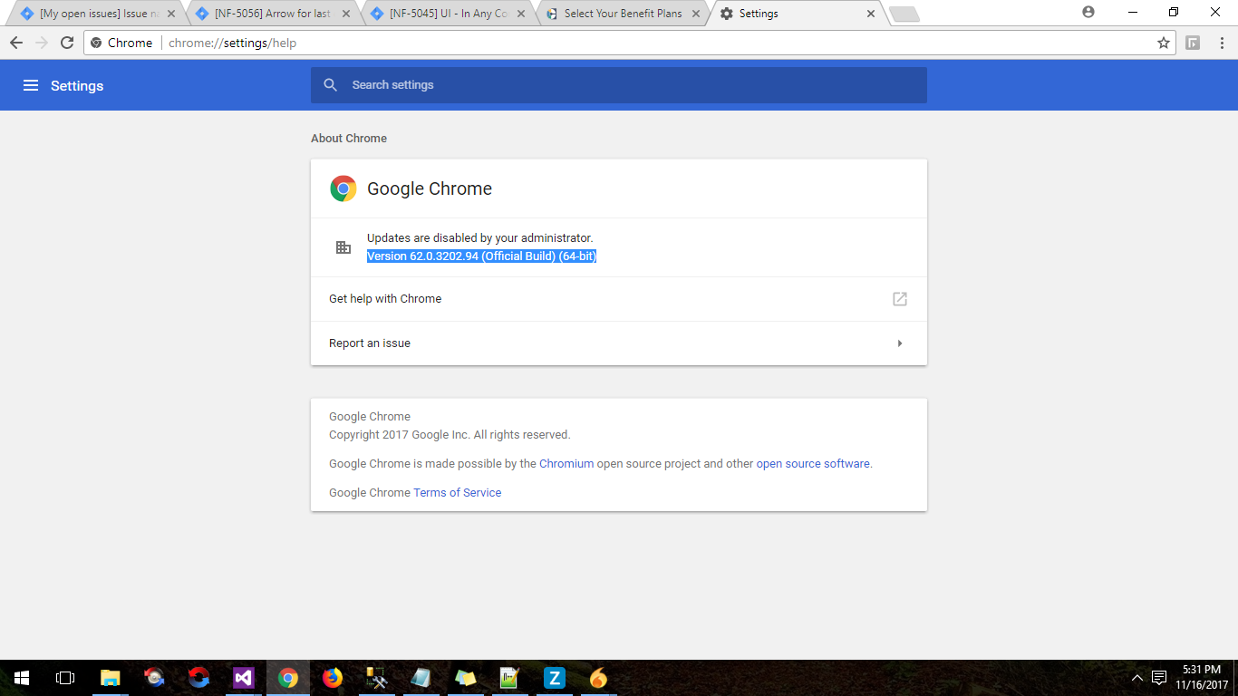
Task: Open the NF-5056 Arrow tab
Action: tap(272, 14)
